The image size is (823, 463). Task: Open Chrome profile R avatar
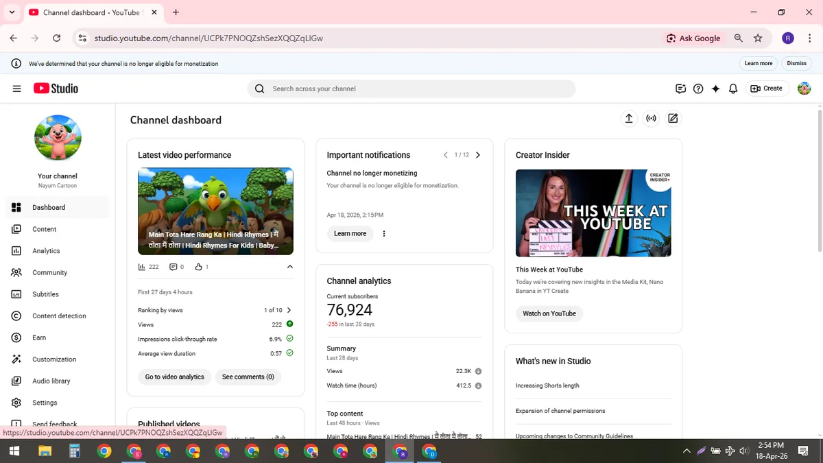click(788, 38)
